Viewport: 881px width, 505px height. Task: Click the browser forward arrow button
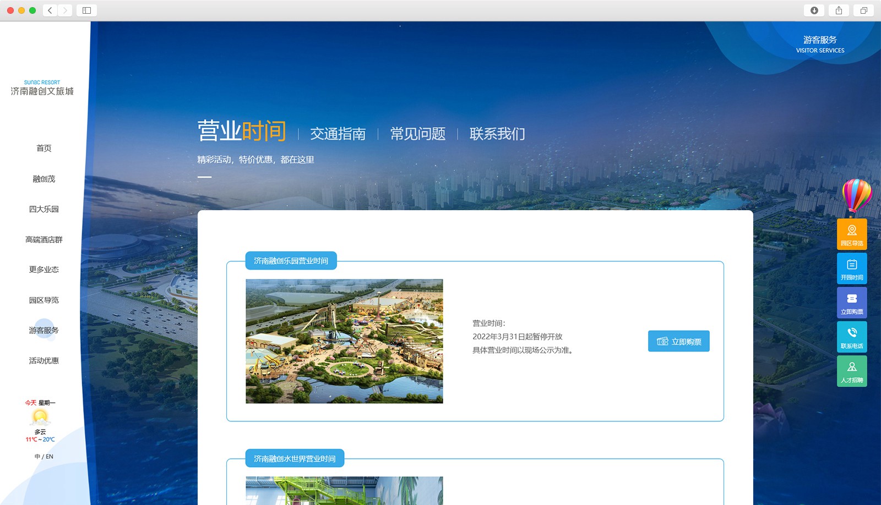(65, 10)
